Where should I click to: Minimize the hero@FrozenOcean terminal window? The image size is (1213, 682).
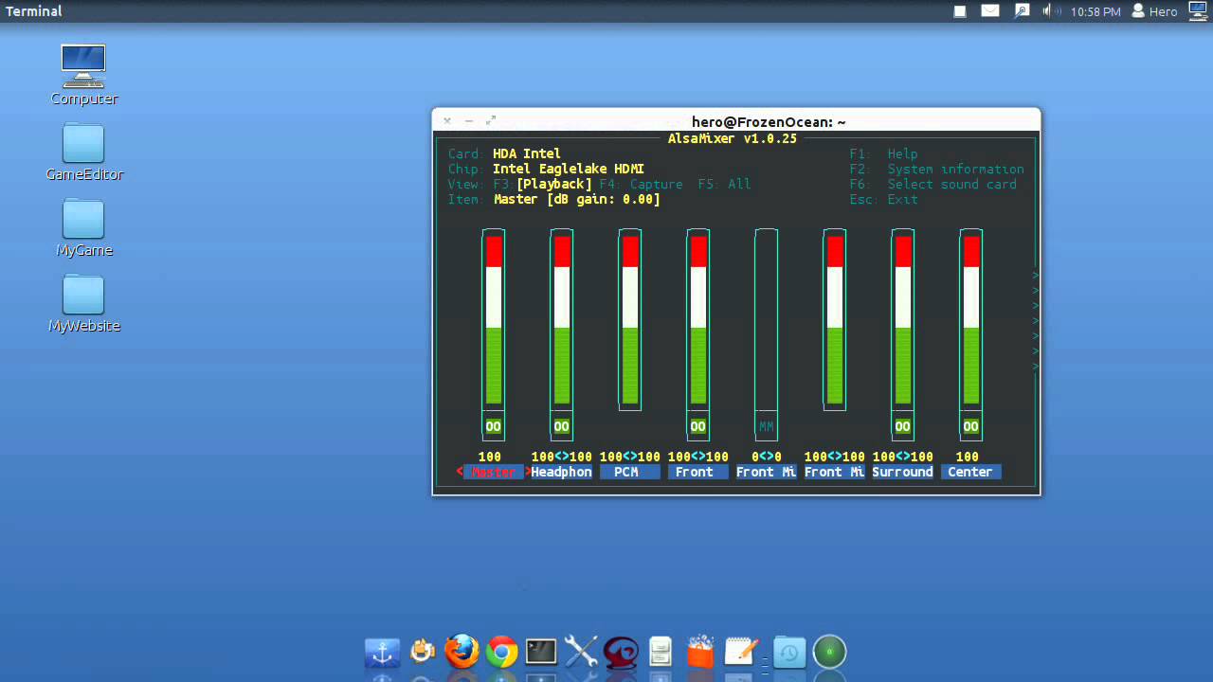tap(469, 120)
